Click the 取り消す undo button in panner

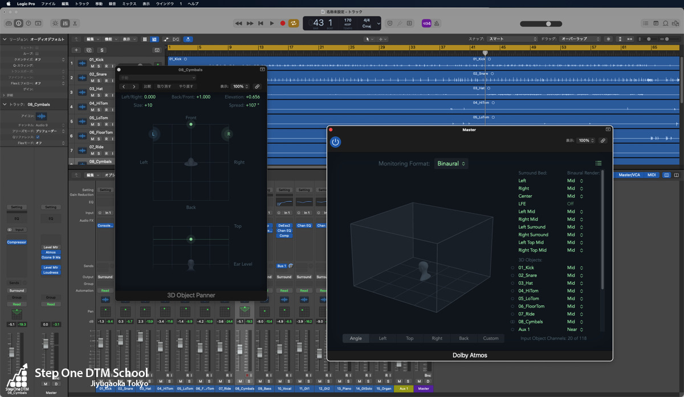164,87
